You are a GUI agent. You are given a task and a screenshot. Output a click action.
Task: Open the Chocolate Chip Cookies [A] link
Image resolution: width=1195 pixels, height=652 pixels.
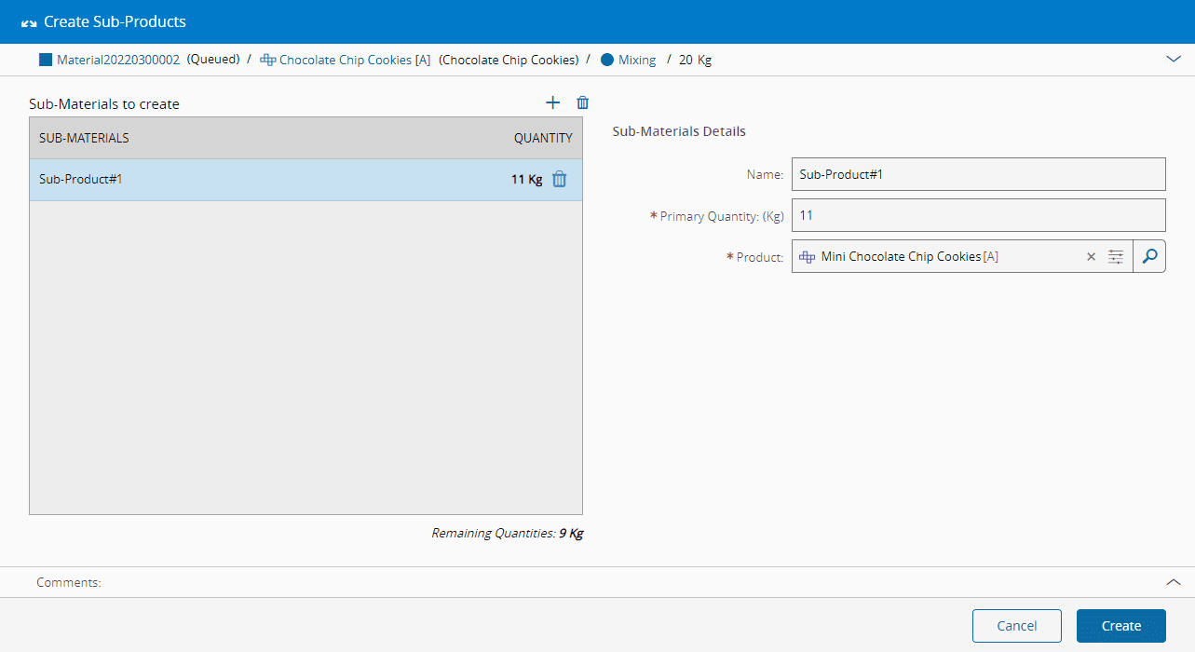click(x=354, y=60)
